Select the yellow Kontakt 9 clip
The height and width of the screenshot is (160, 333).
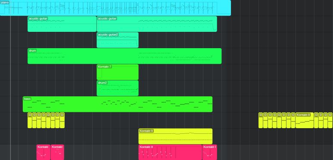[x=175, y=136]
